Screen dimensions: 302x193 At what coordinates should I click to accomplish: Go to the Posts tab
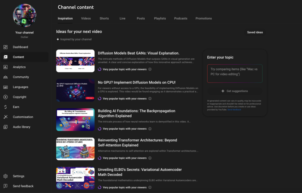[x=141, y=18]
